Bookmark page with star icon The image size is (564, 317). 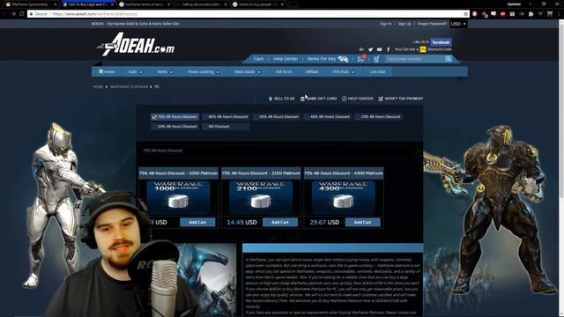(x=466, y=14)
